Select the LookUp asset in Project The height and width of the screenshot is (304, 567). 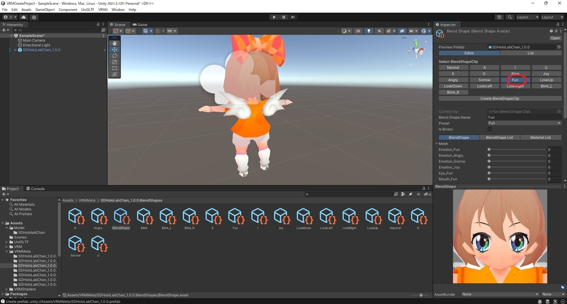point(372,219)
